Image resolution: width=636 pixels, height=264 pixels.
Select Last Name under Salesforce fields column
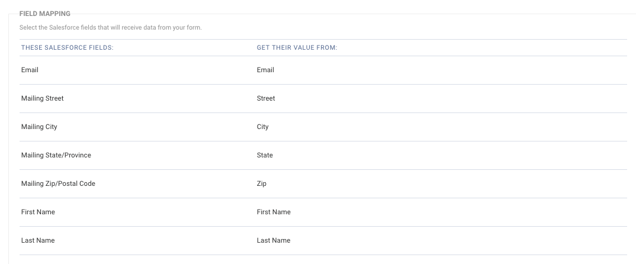pos(38,240)
